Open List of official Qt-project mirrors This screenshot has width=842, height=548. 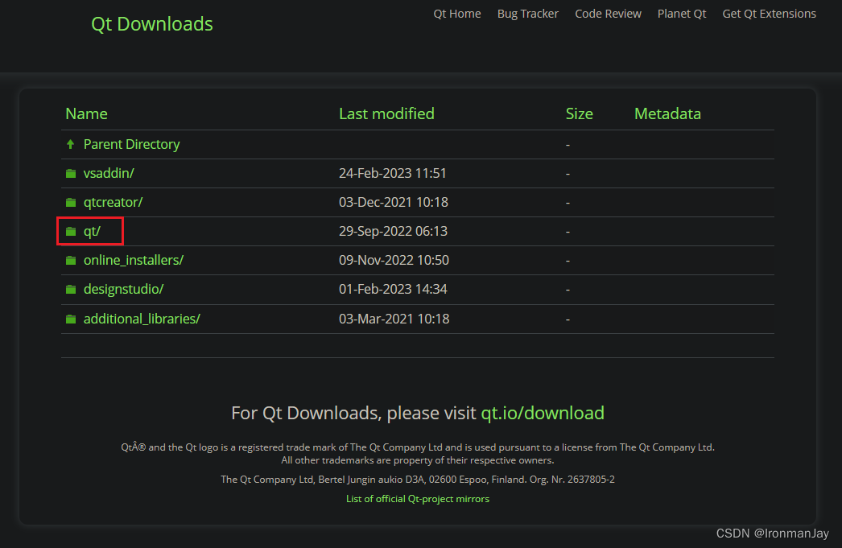(418, 499)
